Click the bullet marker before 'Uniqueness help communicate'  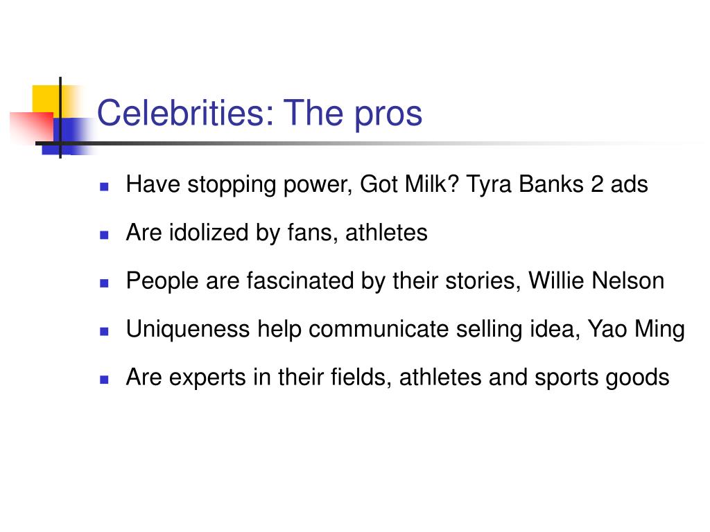(104, 331)
